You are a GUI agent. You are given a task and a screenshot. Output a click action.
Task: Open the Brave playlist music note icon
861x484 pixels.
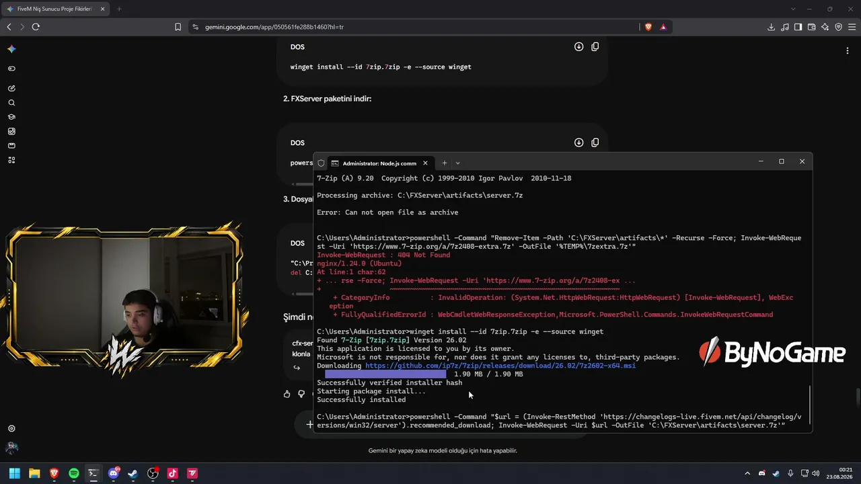[x=784, y=27]
